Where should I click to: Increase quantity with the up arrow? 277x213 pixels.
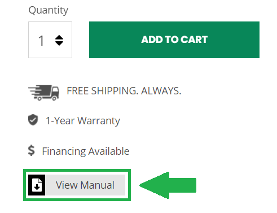[x=59, y=37]
